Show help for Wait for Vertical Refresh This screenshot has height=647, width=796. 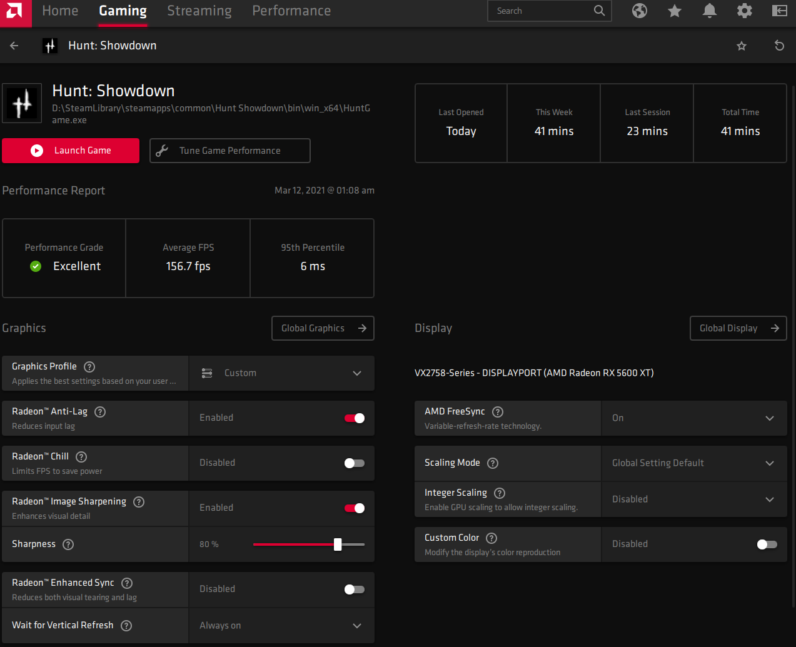tap(126, 626)
